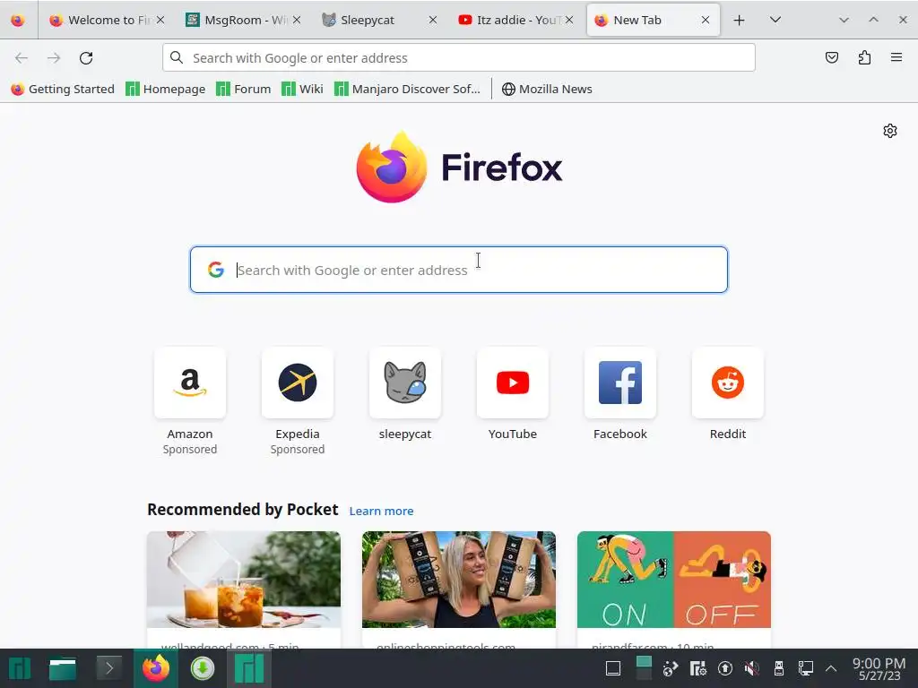
Task: Open Forum bookmark
Action: 244,89
